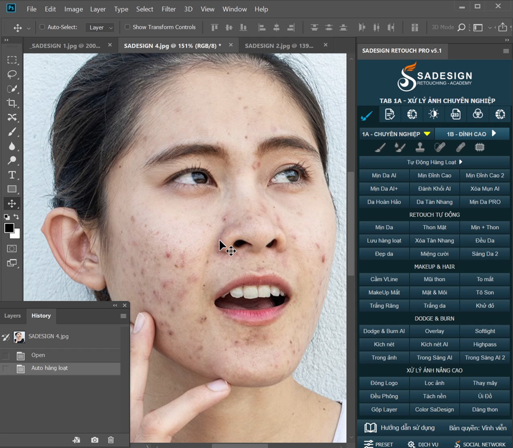Image resolution: width=513 pixels, height=448 pixels.
Task: Click the brightness adjustment icon in SADESIGN panel
Action: pos(433,114)
